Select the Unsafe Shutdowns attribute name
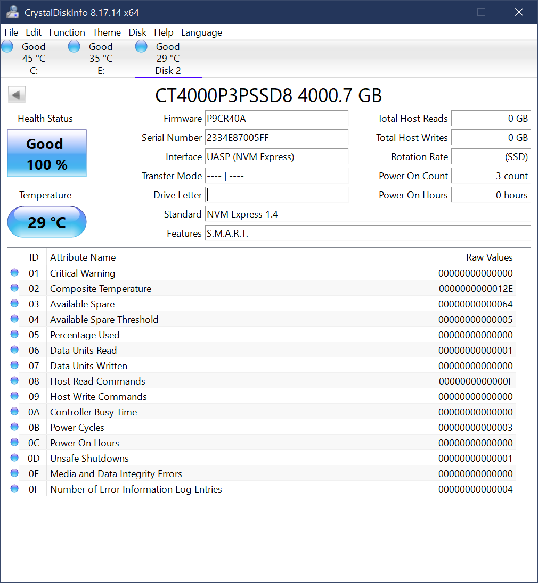The height and width of the screenshot is (583, 538). (89, 459)
